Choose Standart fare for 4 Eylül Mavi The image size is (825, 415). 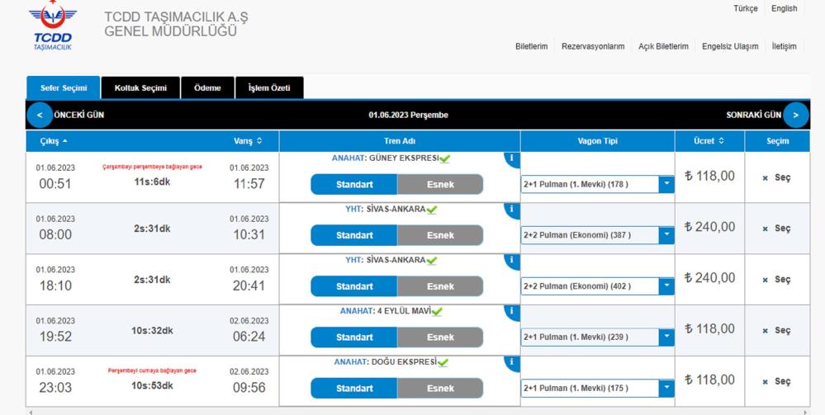pyautogui.click(x=354, y=337)
